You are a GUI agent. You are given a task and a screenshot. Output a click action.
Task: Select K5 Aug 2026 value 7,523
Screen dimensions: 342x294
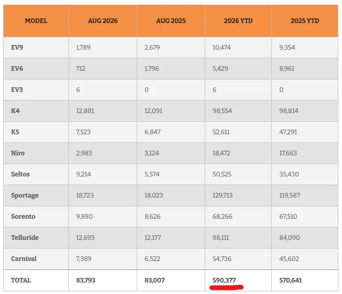[83, 132]
